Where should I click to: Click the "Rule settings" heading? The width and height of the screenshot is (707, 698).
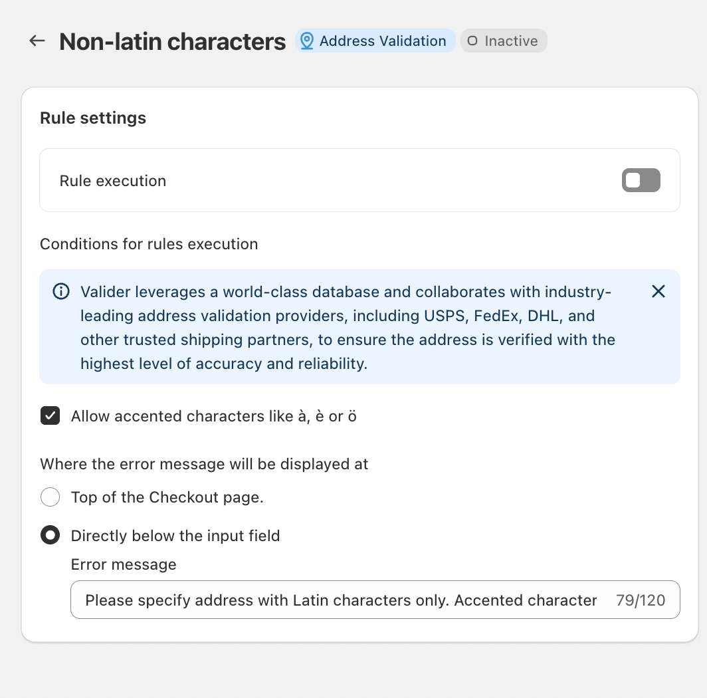tap(93, 118)
